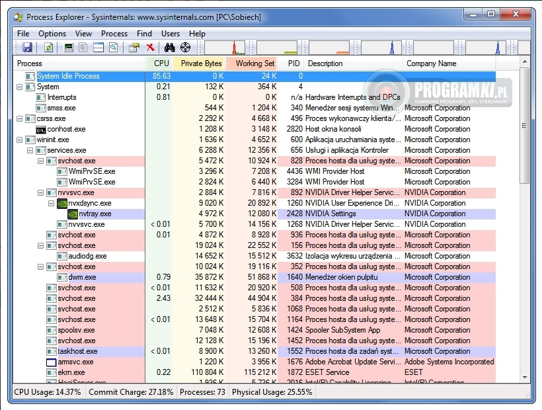Viewport: 542px width, 410px height.
Task: Collapse the services.exe tree node
Action: pyautogui.click(x=30, y=150)
